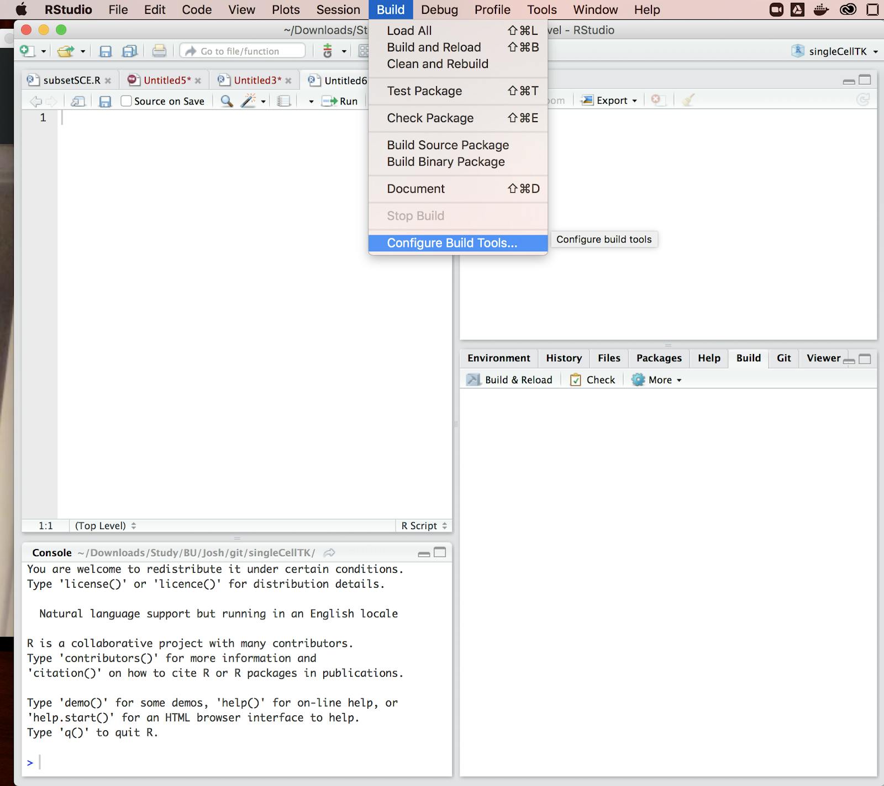Screen dimensions: 884x786
Task: Close the Untitled3* tab
Action: click(x=288, y=81)
